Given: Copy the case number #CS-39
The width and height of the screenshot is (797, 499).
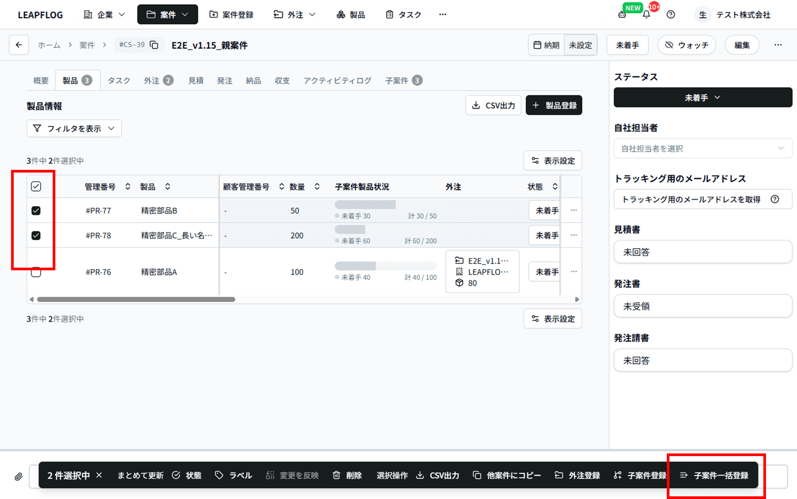Looking at the screenshot, I should point(153,45).
